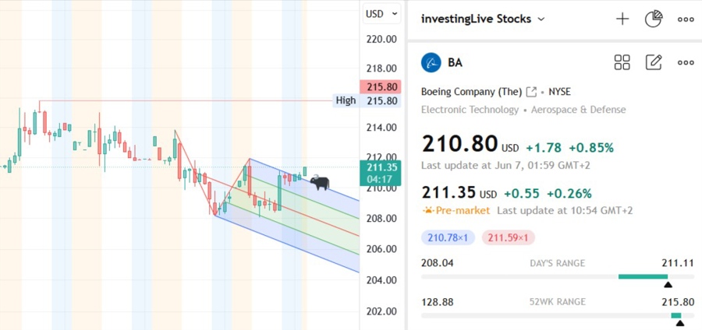Click the 52WK RANGE label
This screenshot has height=330, width=702.
pyautogui.click(x=558, y=302)
